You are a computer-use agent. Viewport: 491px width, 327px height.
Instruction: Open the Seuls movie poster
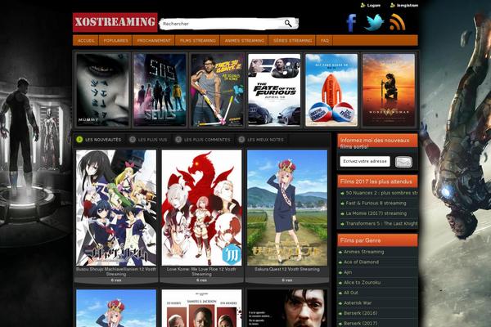(x=160, y=90)
